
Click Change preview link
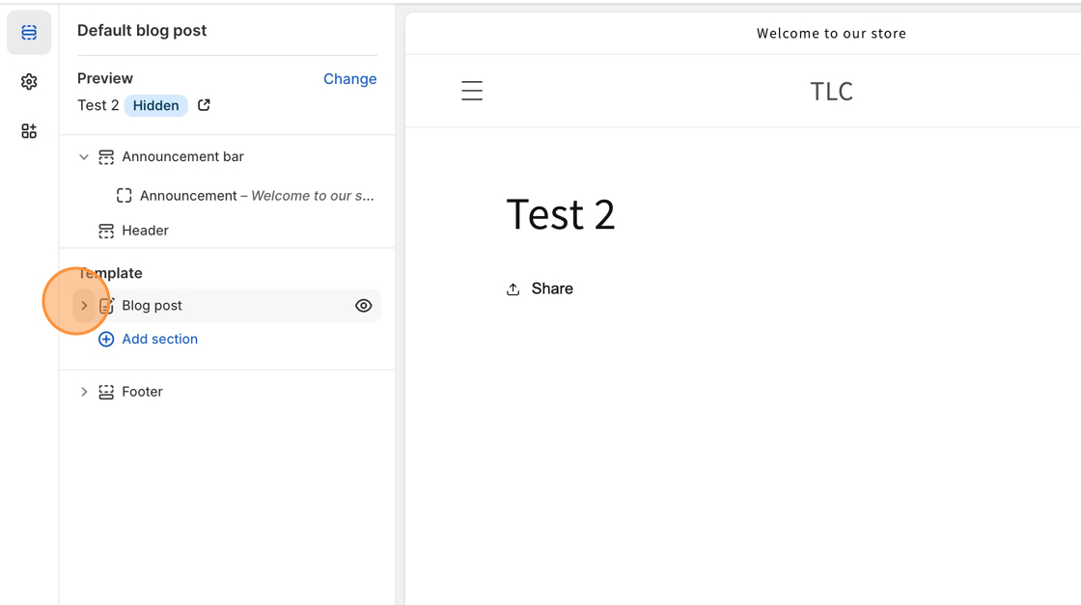pos(349,79)
